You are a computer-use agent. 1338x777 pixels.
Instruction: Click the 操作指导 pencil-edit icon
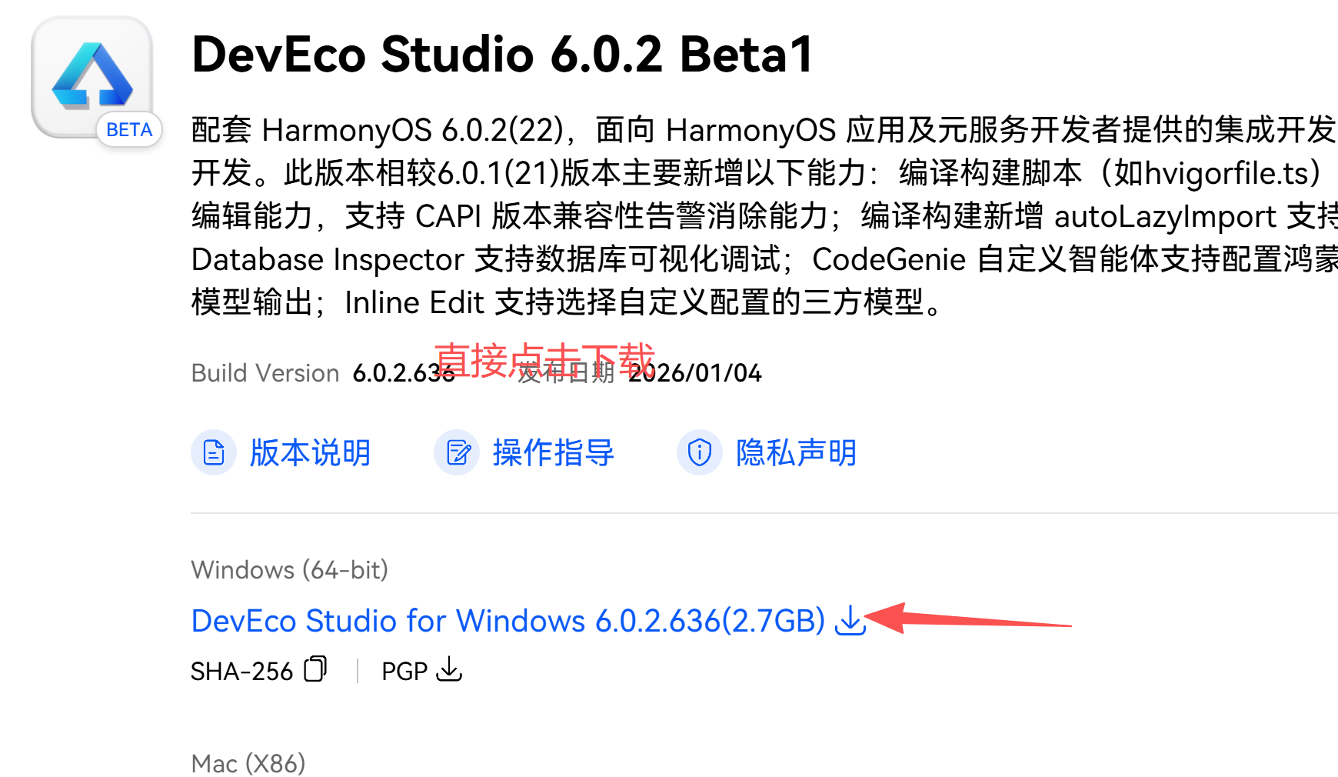coord(457,452)
